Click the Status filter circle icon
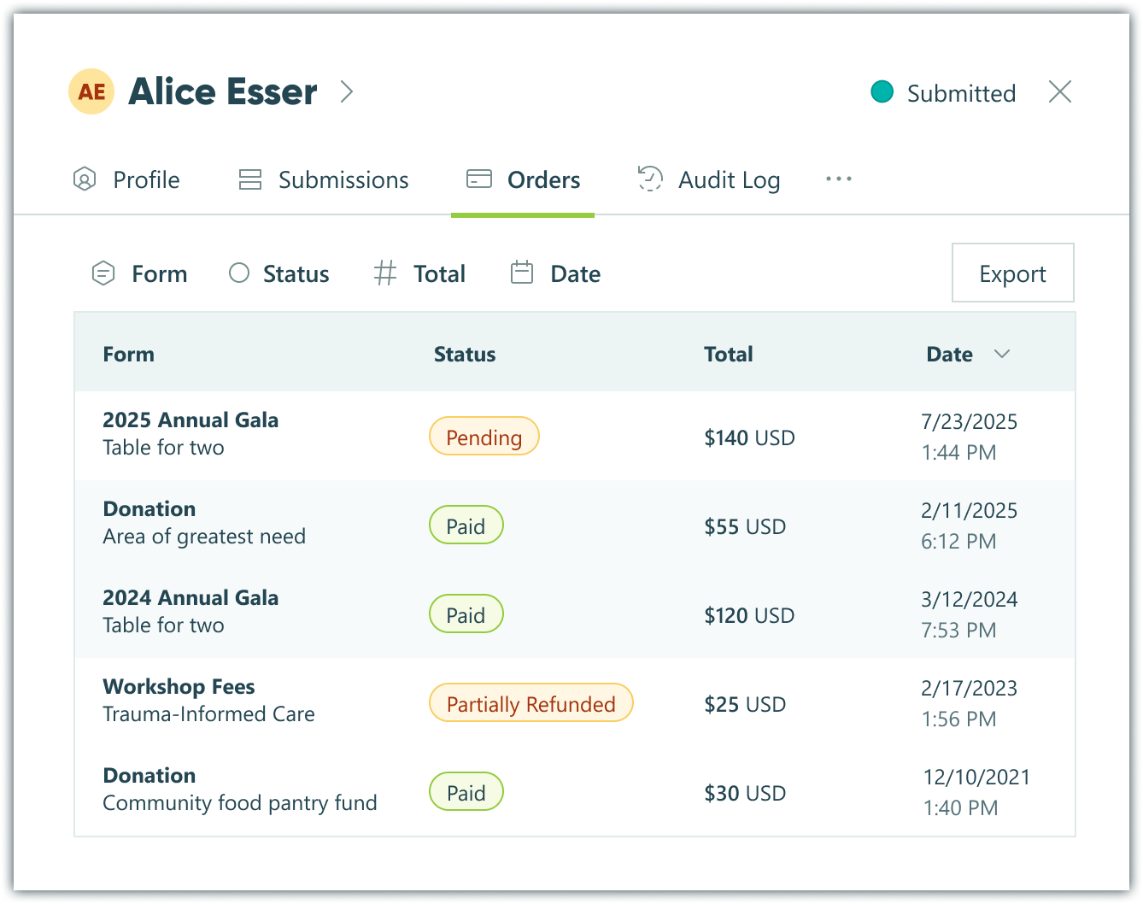1143x904 pixels. tap(239, 273)
